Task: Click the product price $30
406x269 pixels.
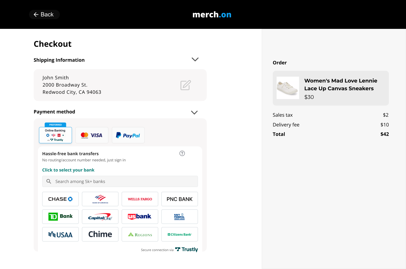Action: (x=309, y=97)
